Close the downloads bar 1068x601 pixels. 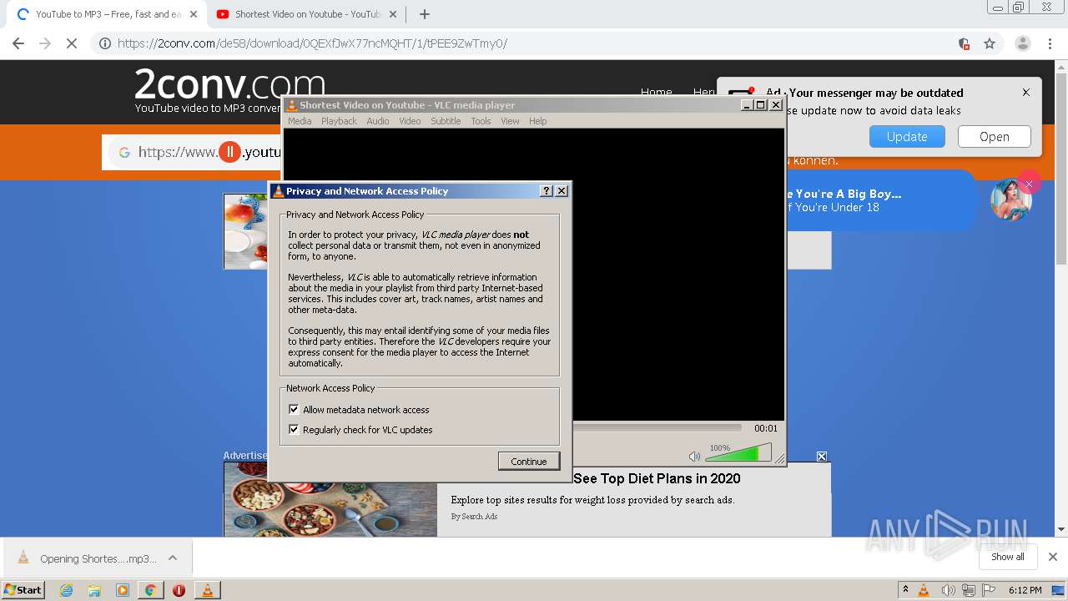click(1052, 557)
